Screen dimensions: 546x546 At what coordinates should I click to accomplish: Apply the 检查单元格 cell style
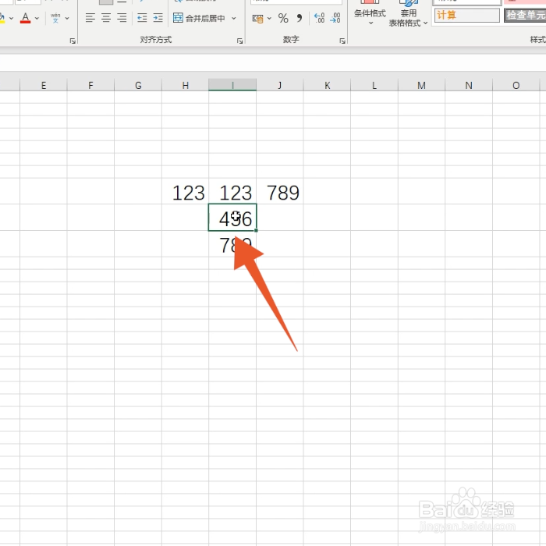[x=525, y=16]
